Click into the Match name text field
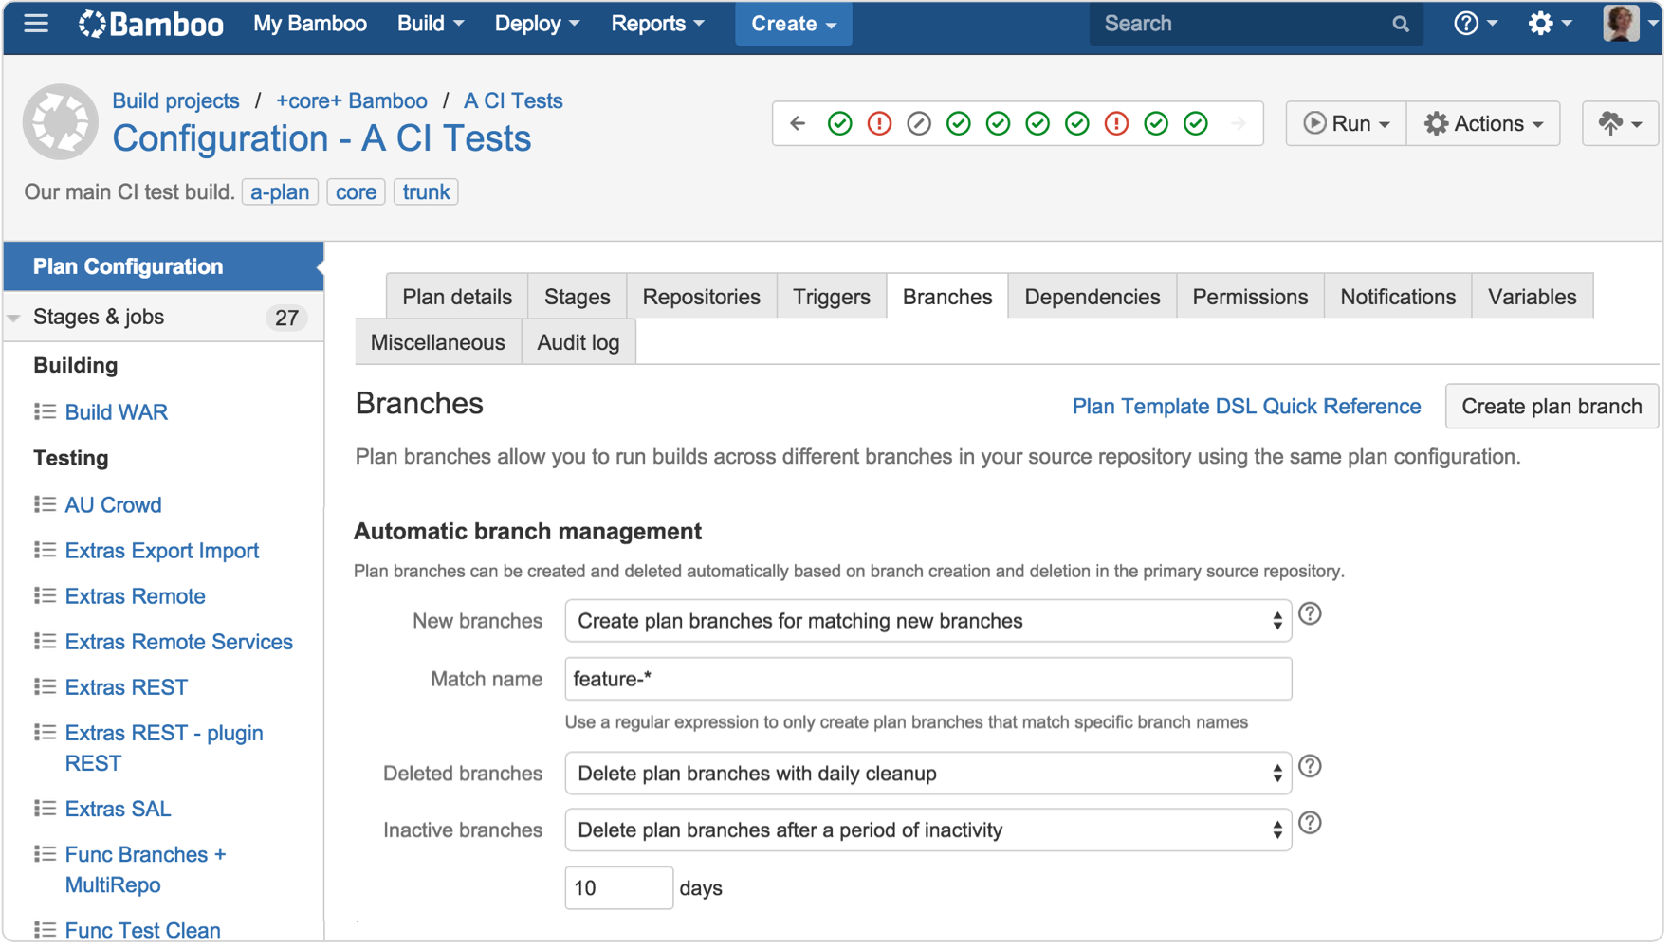Image resolution: width=1671 pixels, height=948 pixels. point(927,680)
